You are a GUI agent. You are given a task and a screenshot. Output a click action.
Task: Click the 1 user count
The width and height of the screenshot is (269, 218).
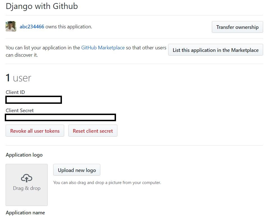(x=18, y=78)
